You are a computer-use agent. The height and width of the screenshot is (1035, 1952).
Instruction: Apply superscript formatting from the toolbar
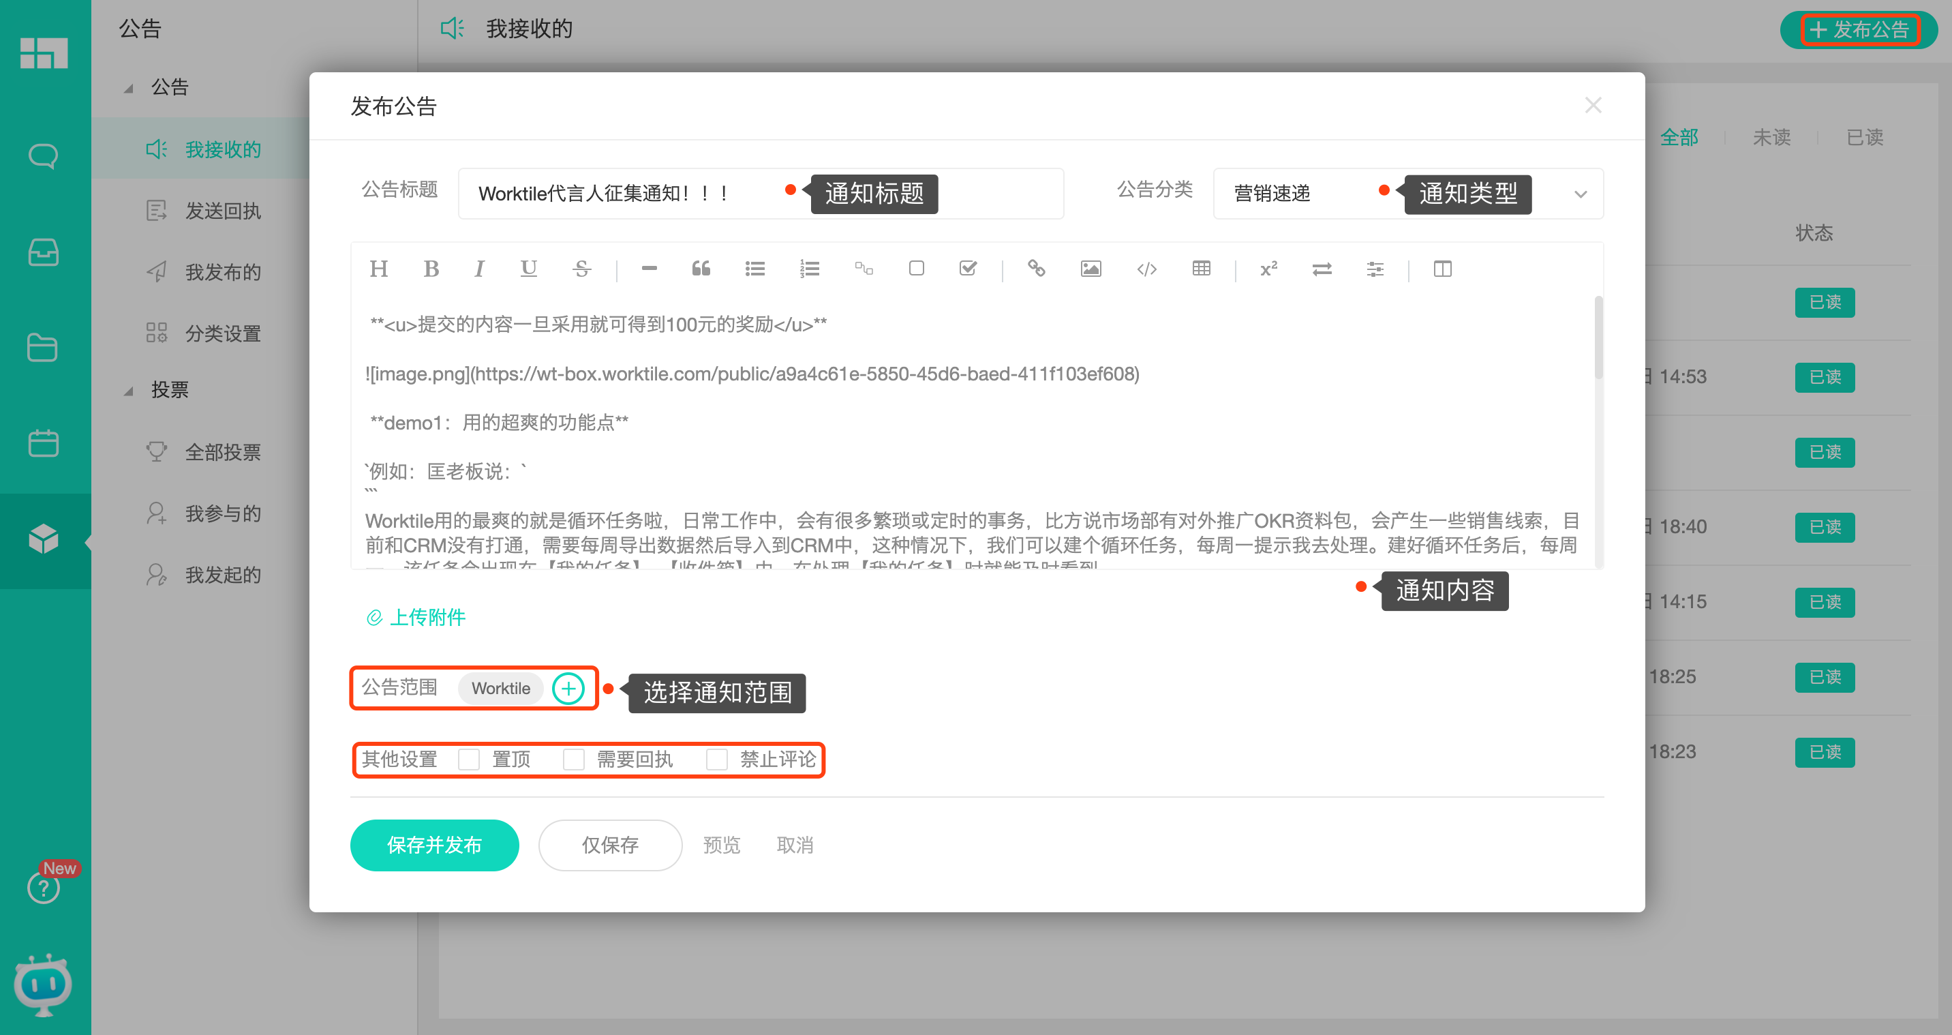point(1268,269)
